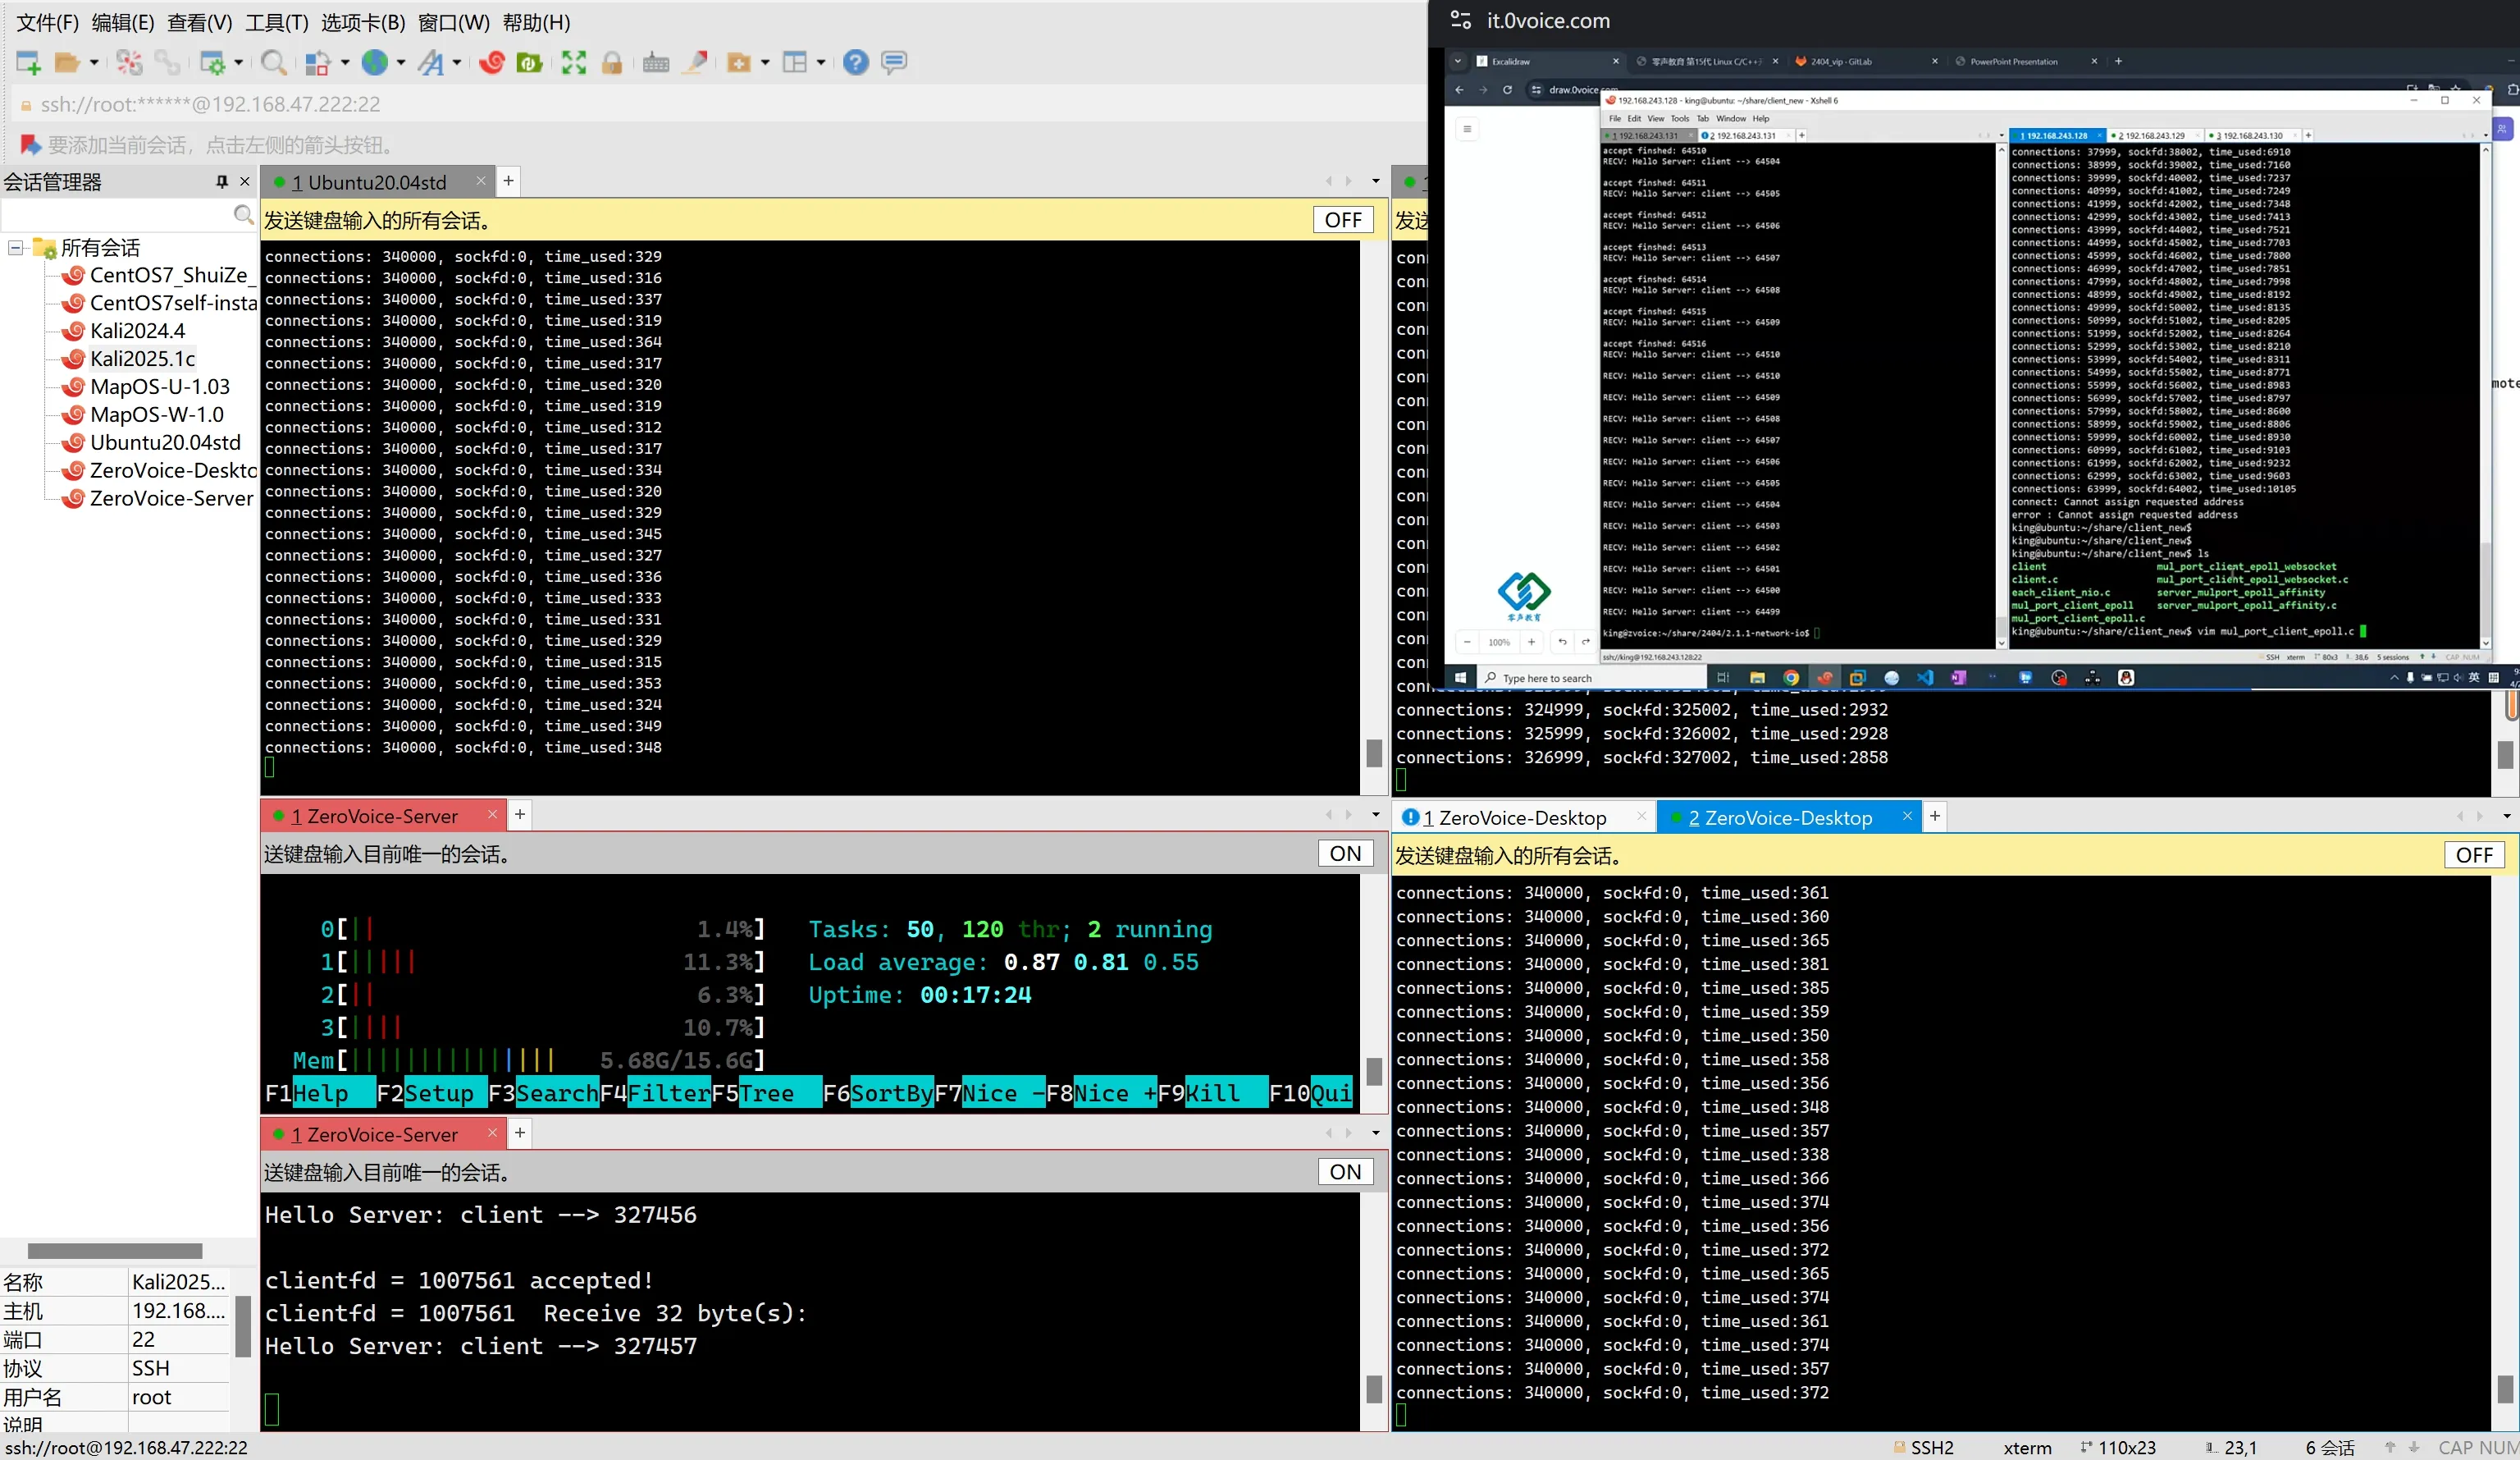
Task: Click the blue help question icon
Action: click(855, 63)
